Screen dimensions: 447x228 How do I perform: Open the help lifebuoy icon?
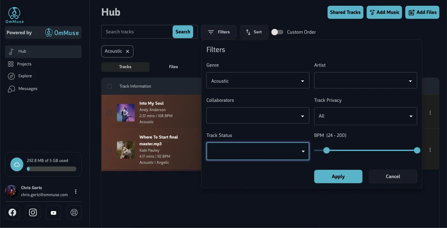pos(74,212)
